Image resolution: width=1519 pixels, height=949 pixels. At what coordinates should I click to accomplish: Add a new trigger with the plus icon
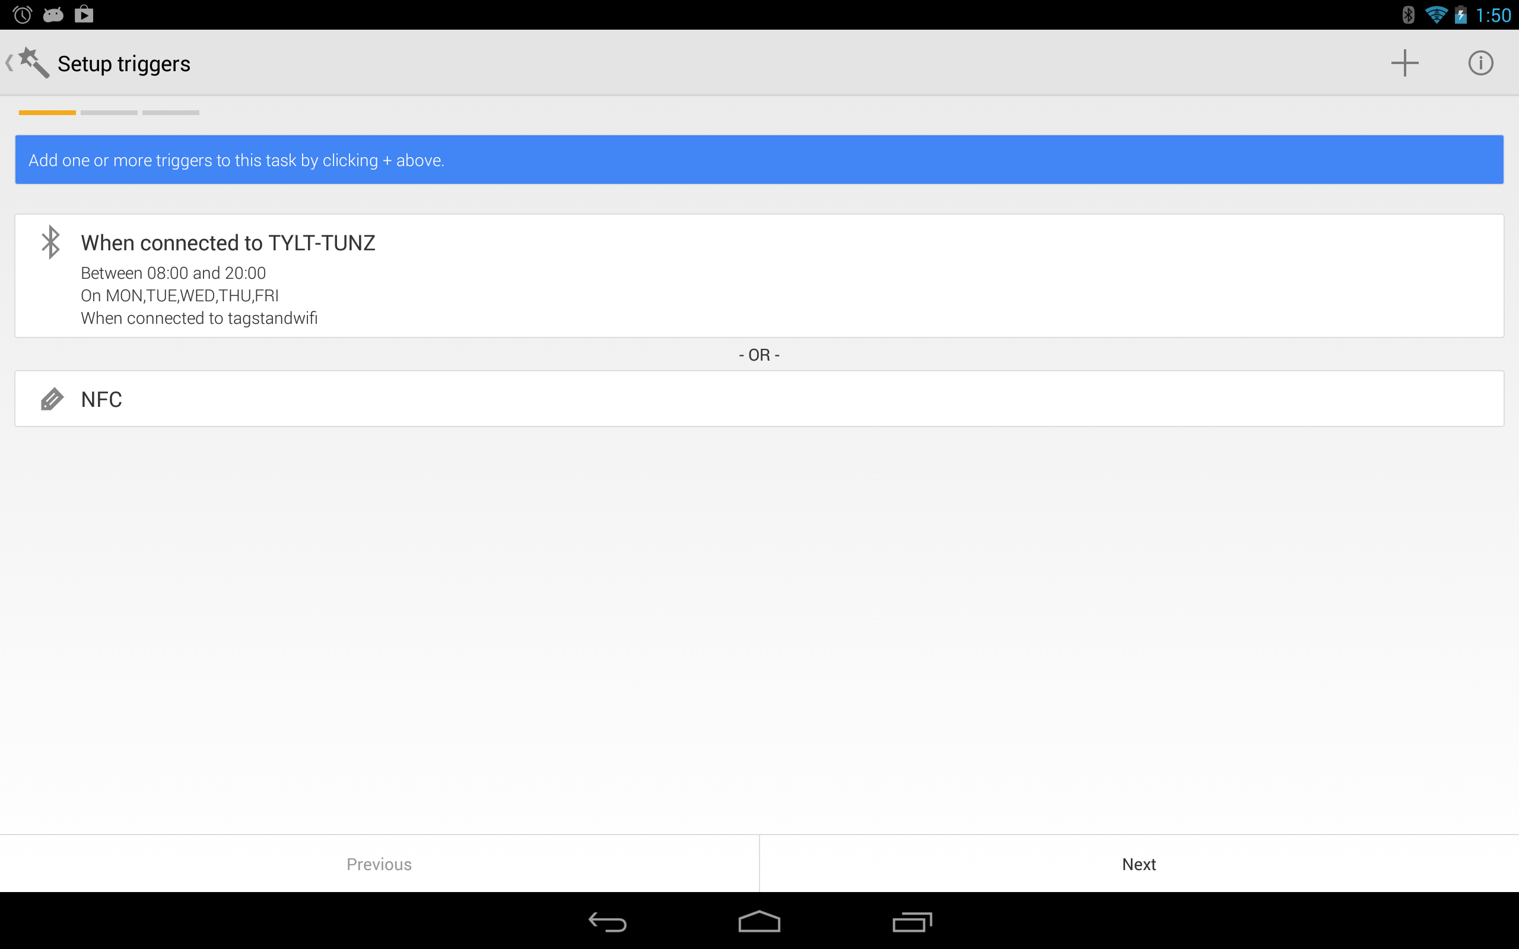(1404, 63)
